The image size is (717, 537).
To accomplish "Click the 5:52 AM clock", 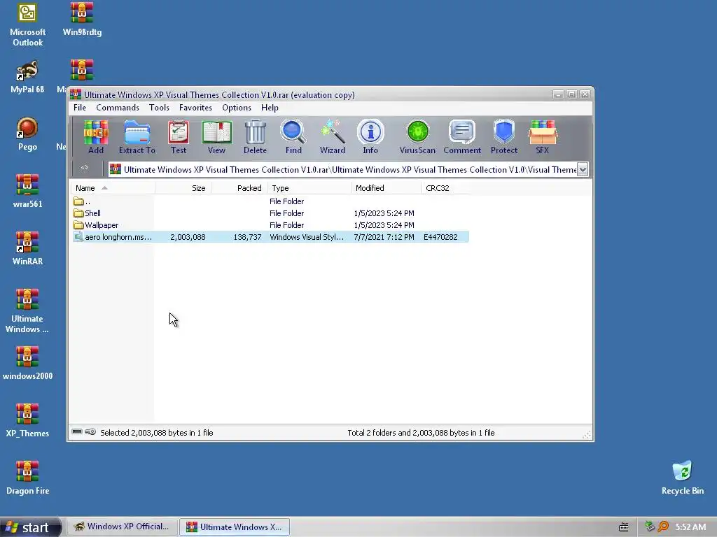I will (x=690, y=527).
